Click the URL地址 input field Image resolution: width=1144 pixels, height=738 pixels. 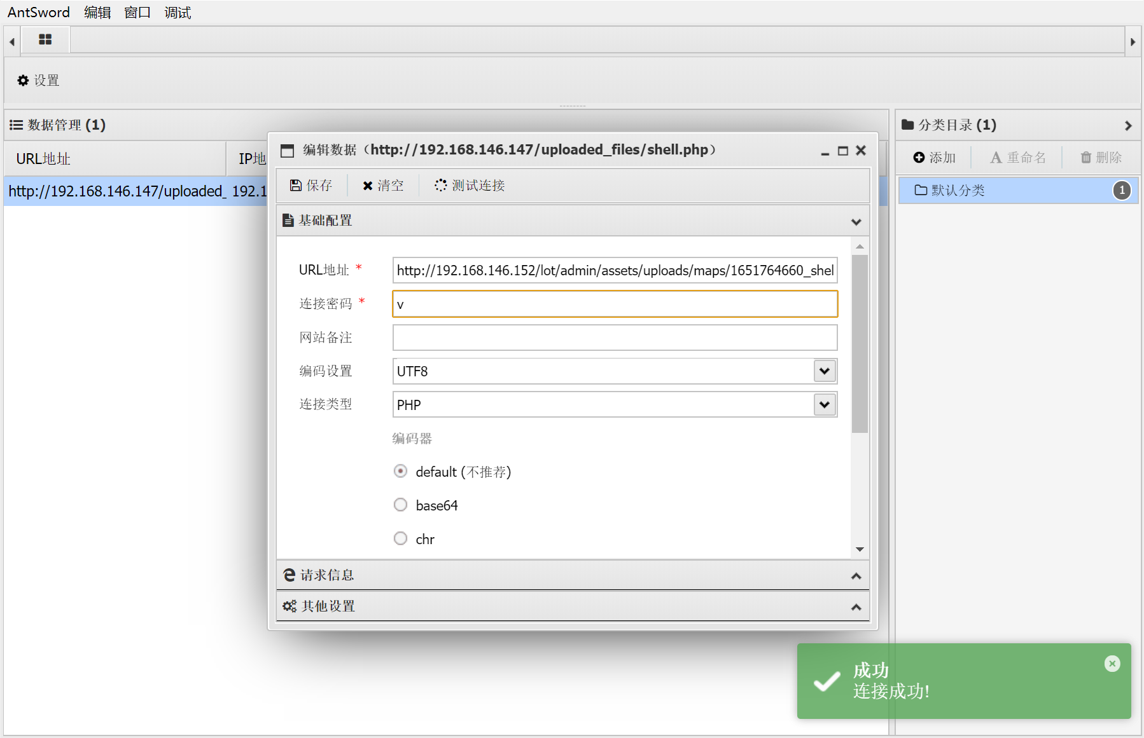tap(615, 270)
